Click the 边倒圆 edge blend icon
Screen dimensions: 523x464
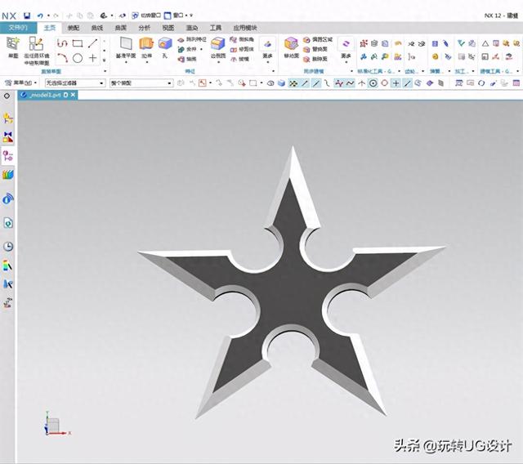[x=218, y=43]
